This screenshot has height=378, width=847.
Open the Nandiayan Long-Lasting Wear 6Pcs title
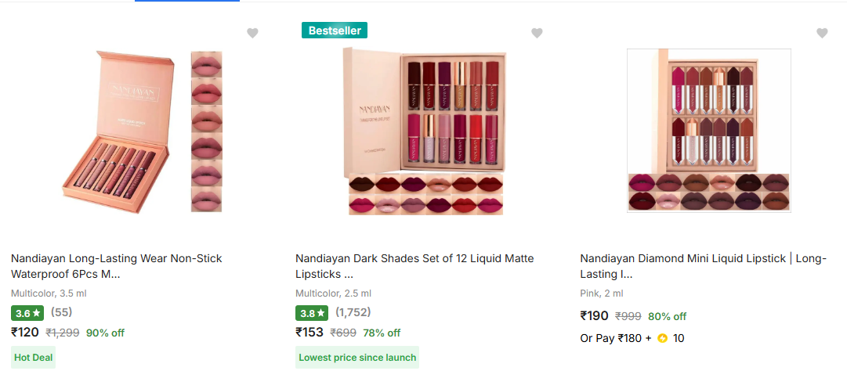[117, 266]
